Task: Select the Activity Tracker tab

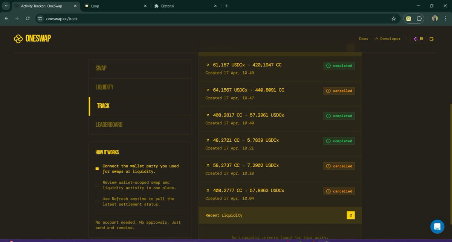Action: 45,6
